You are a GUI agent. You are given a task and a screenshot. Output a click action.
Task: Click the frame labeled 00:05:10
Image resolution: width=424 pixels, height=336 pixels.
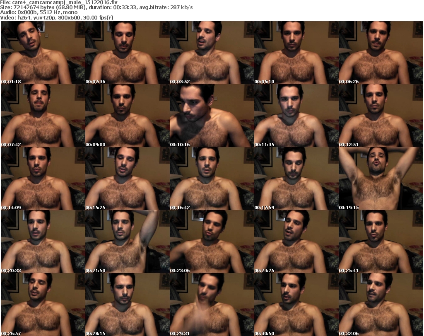pos(296,53)
